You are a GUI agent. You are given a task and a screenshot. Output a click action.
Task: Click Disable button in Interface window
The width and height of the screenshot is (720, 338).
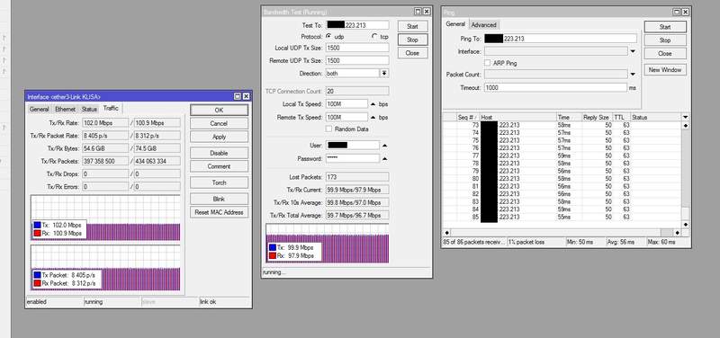tap(219, 153)
